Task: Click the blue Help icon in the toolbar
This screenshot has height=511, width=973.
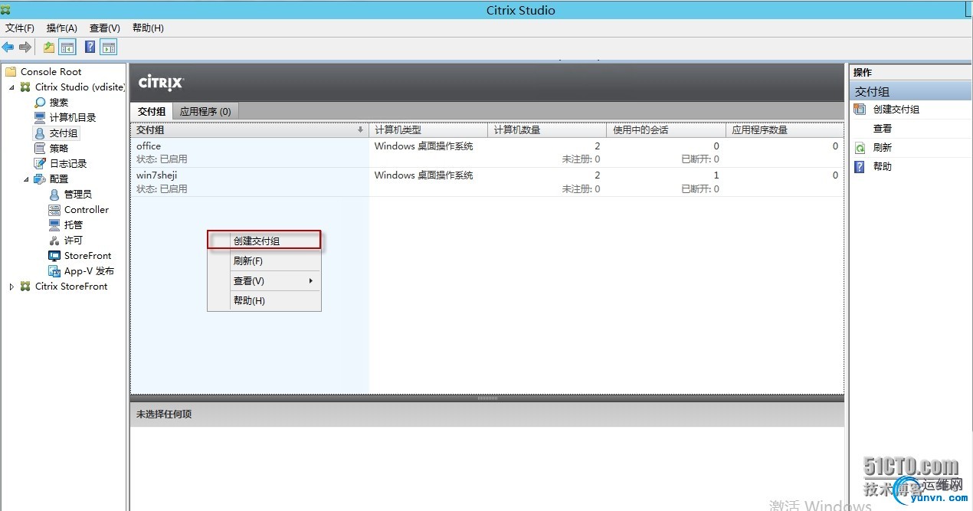Action: (90, 47)
